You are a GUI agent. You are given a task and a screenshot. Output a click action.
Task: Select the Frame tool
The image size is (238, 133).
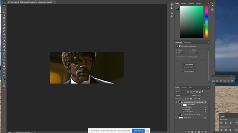[x=4, y=21]
